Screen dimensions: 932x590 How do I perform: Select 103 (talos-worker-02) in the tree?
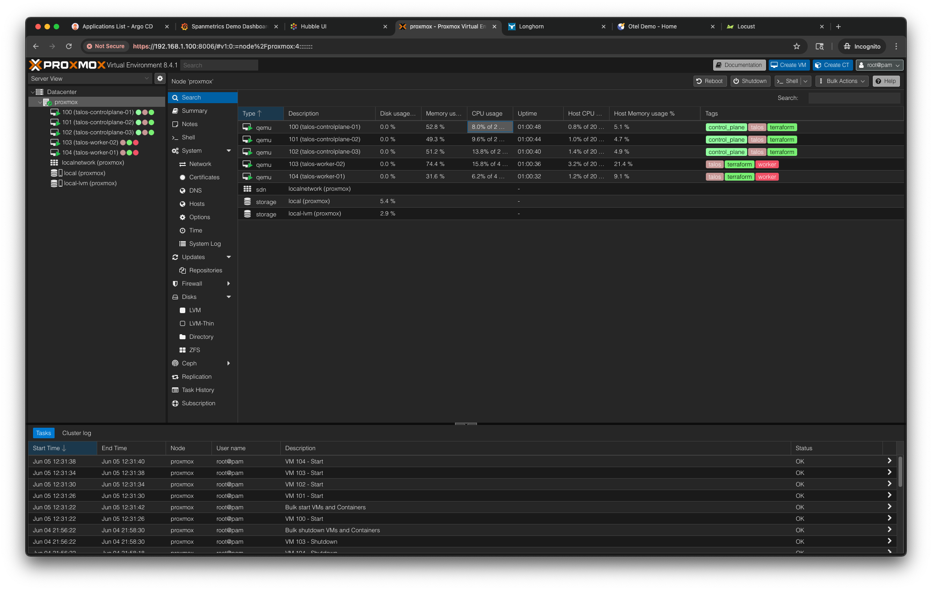pyautogui.click(x=90, y=143)
